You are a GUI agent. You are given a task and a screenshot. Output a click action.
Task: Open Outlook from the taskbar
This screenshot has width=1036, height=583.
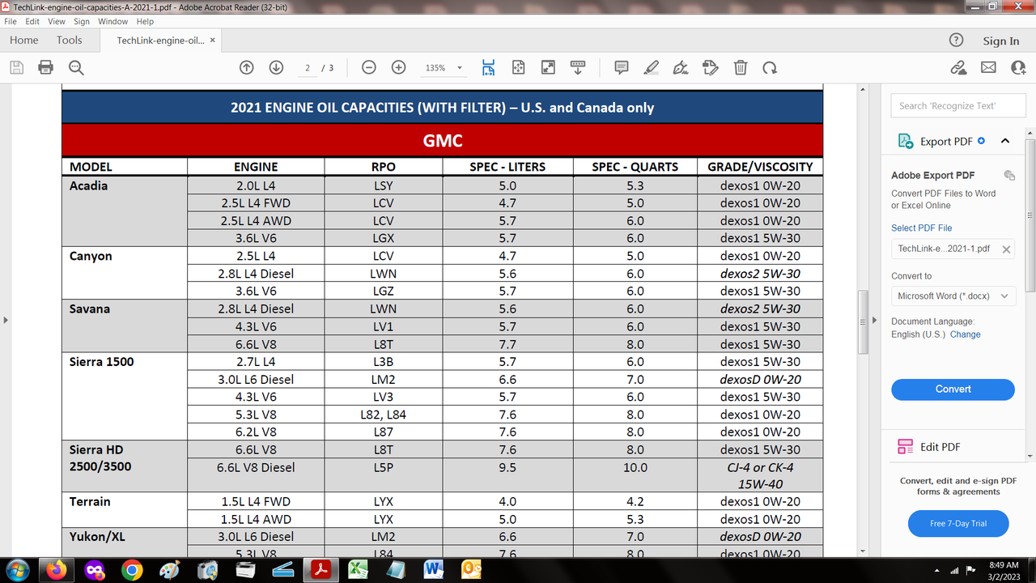471,570
